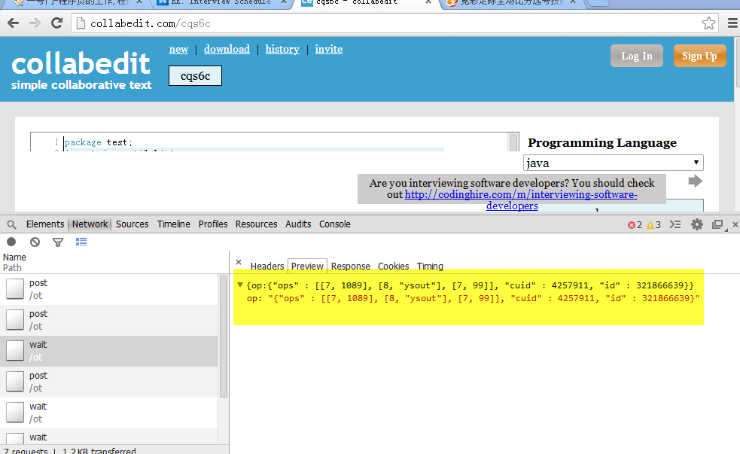Click the Log In button
The width and height of the screenshot is (740, 454).
637,56
